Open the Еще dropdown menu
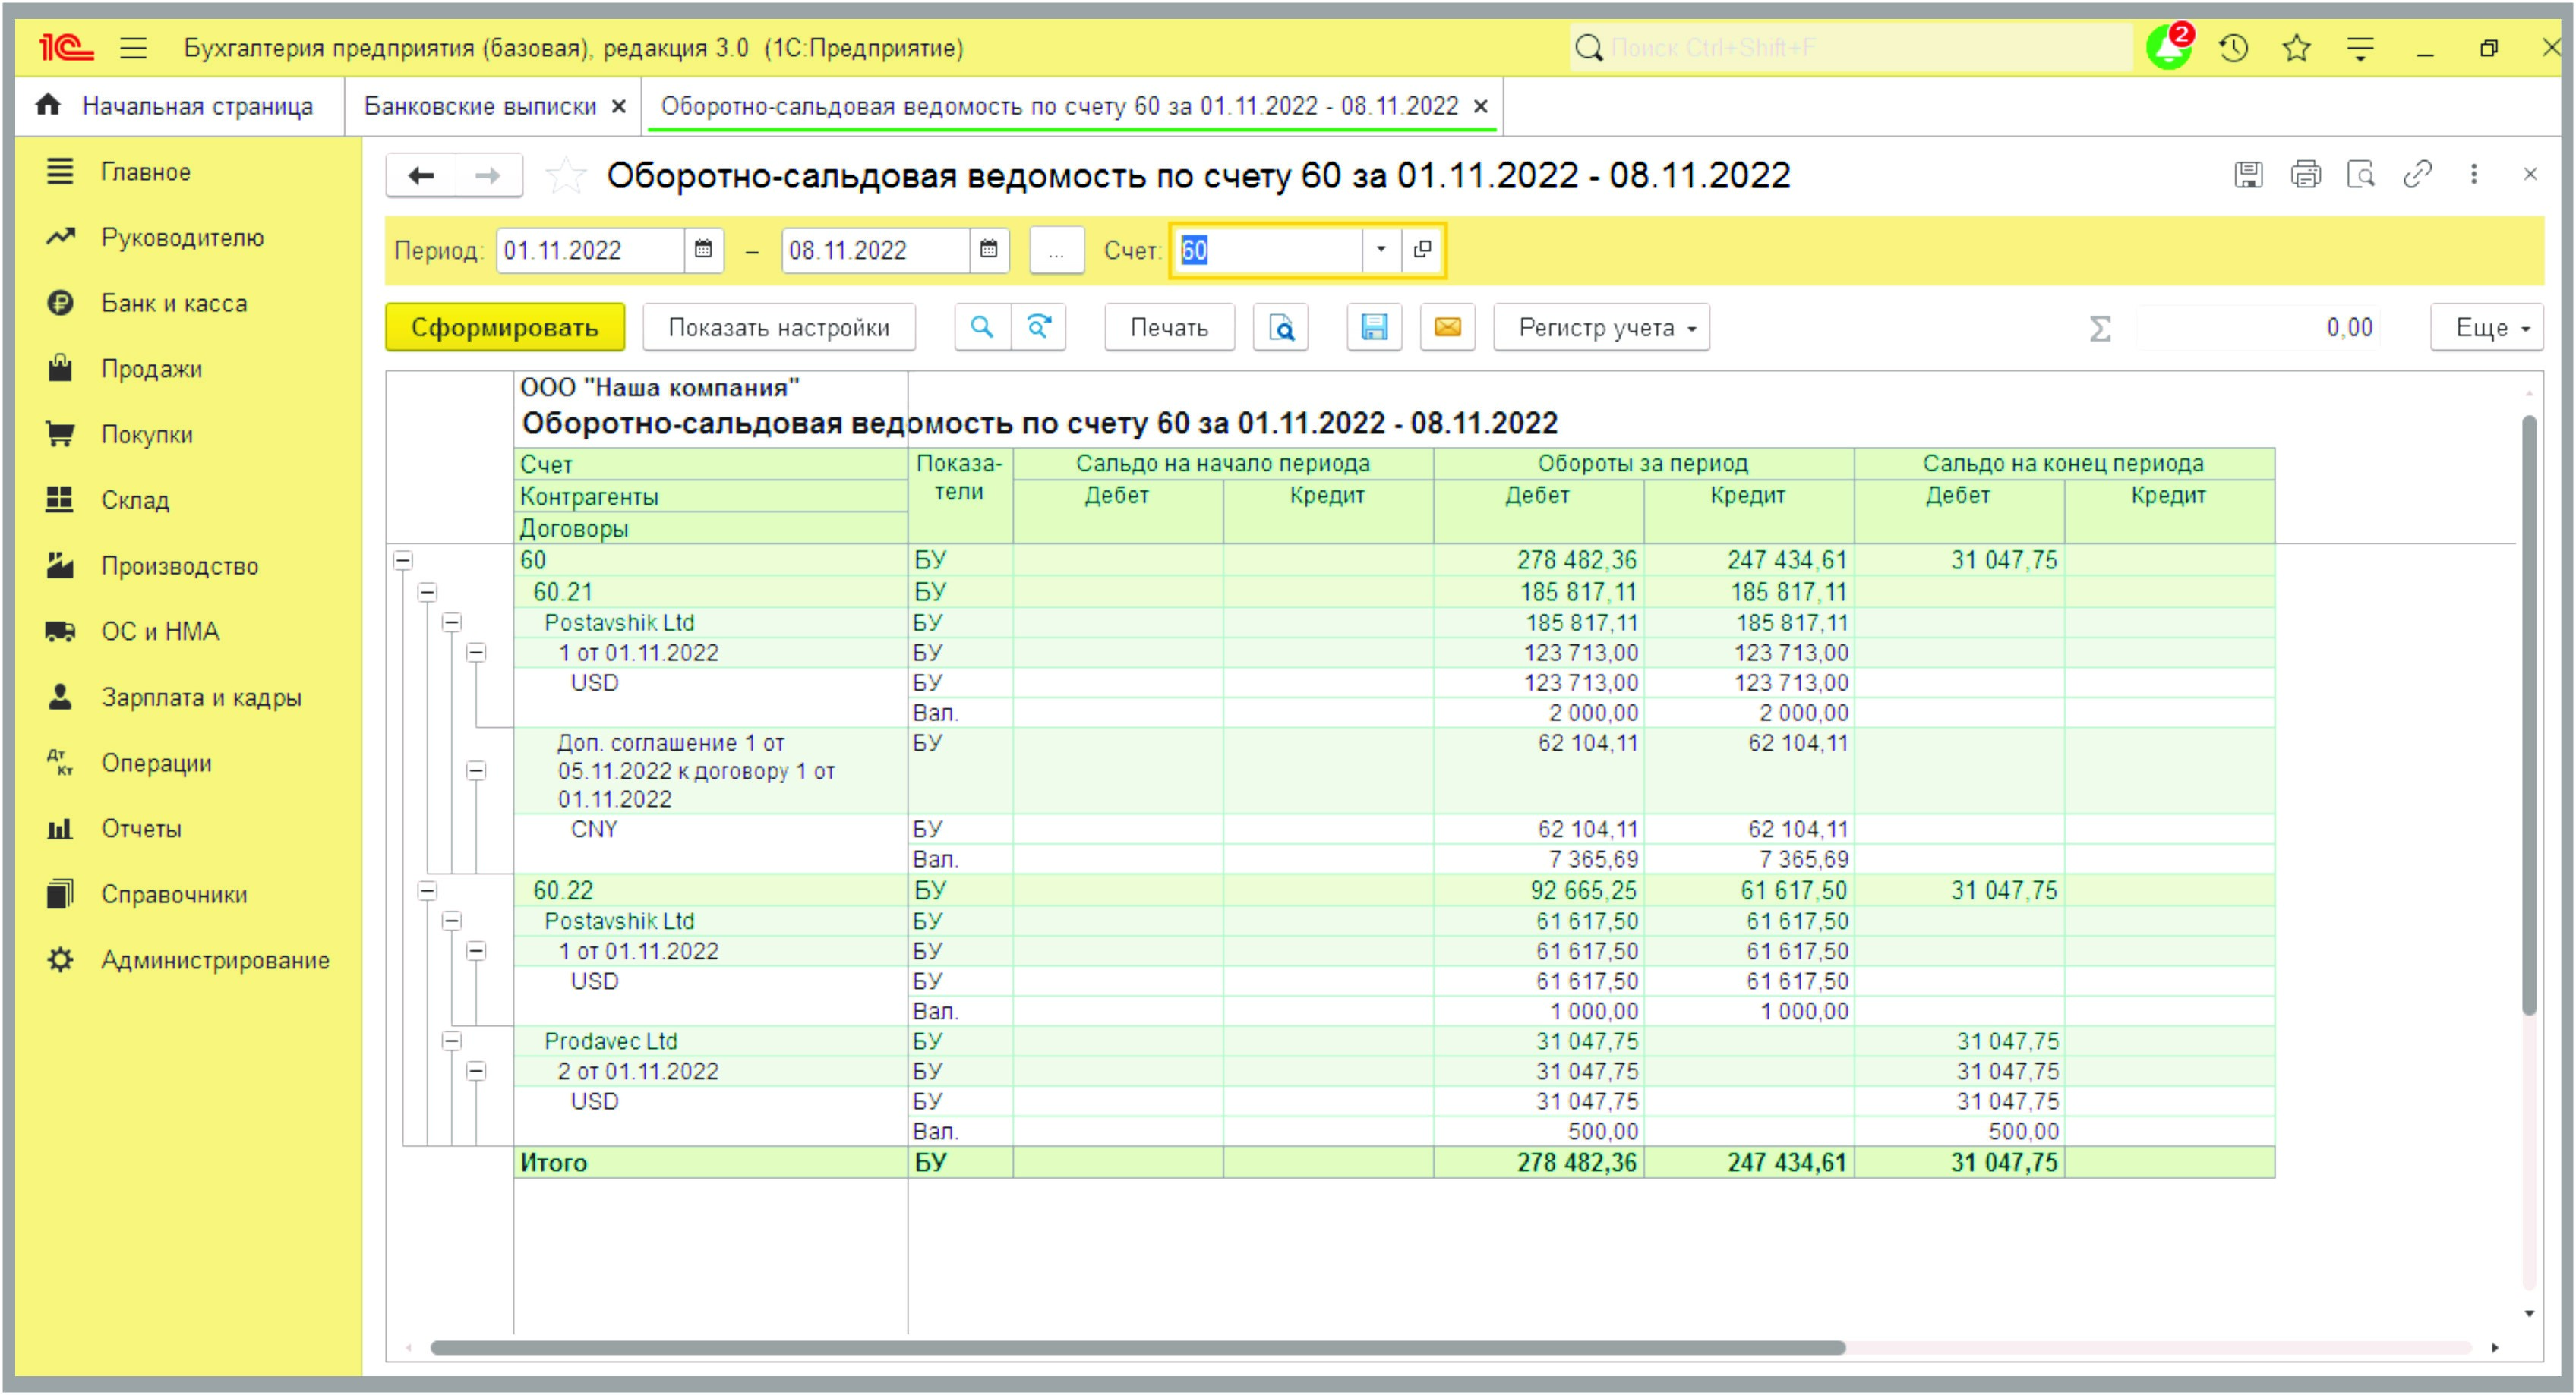Image resolution: width=2576 pixels, height=1395 pixels. tap(2486, 328)
